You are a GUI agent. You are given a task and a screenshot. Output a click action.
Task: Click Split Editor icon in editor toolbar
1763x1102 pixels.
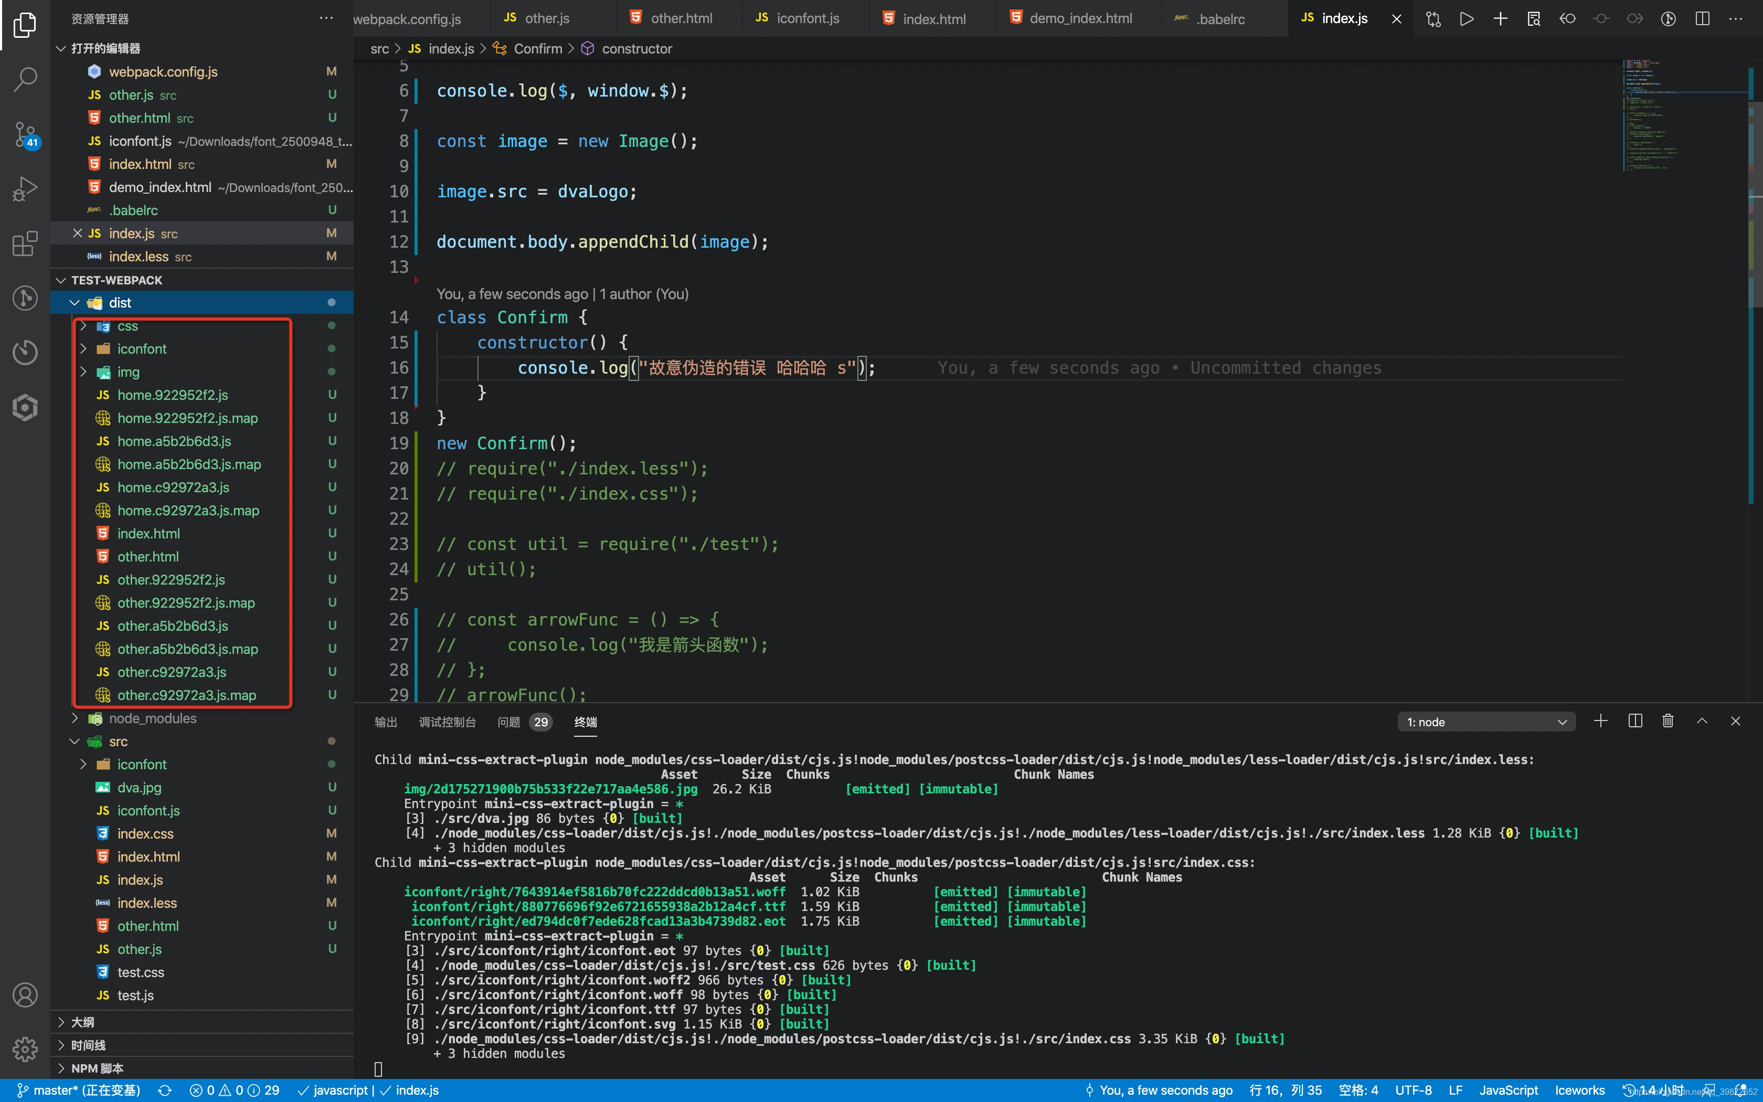(1703, 19)
